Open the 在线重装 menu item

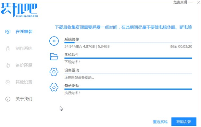(24, 32)
